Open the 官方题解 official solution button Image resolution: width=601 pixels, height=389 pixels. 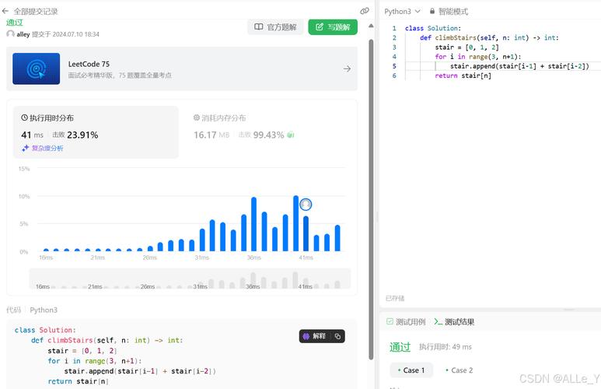coord(275,27)
